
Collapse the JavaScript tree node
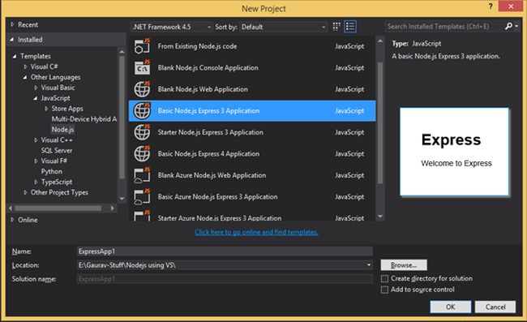[36, 98]
